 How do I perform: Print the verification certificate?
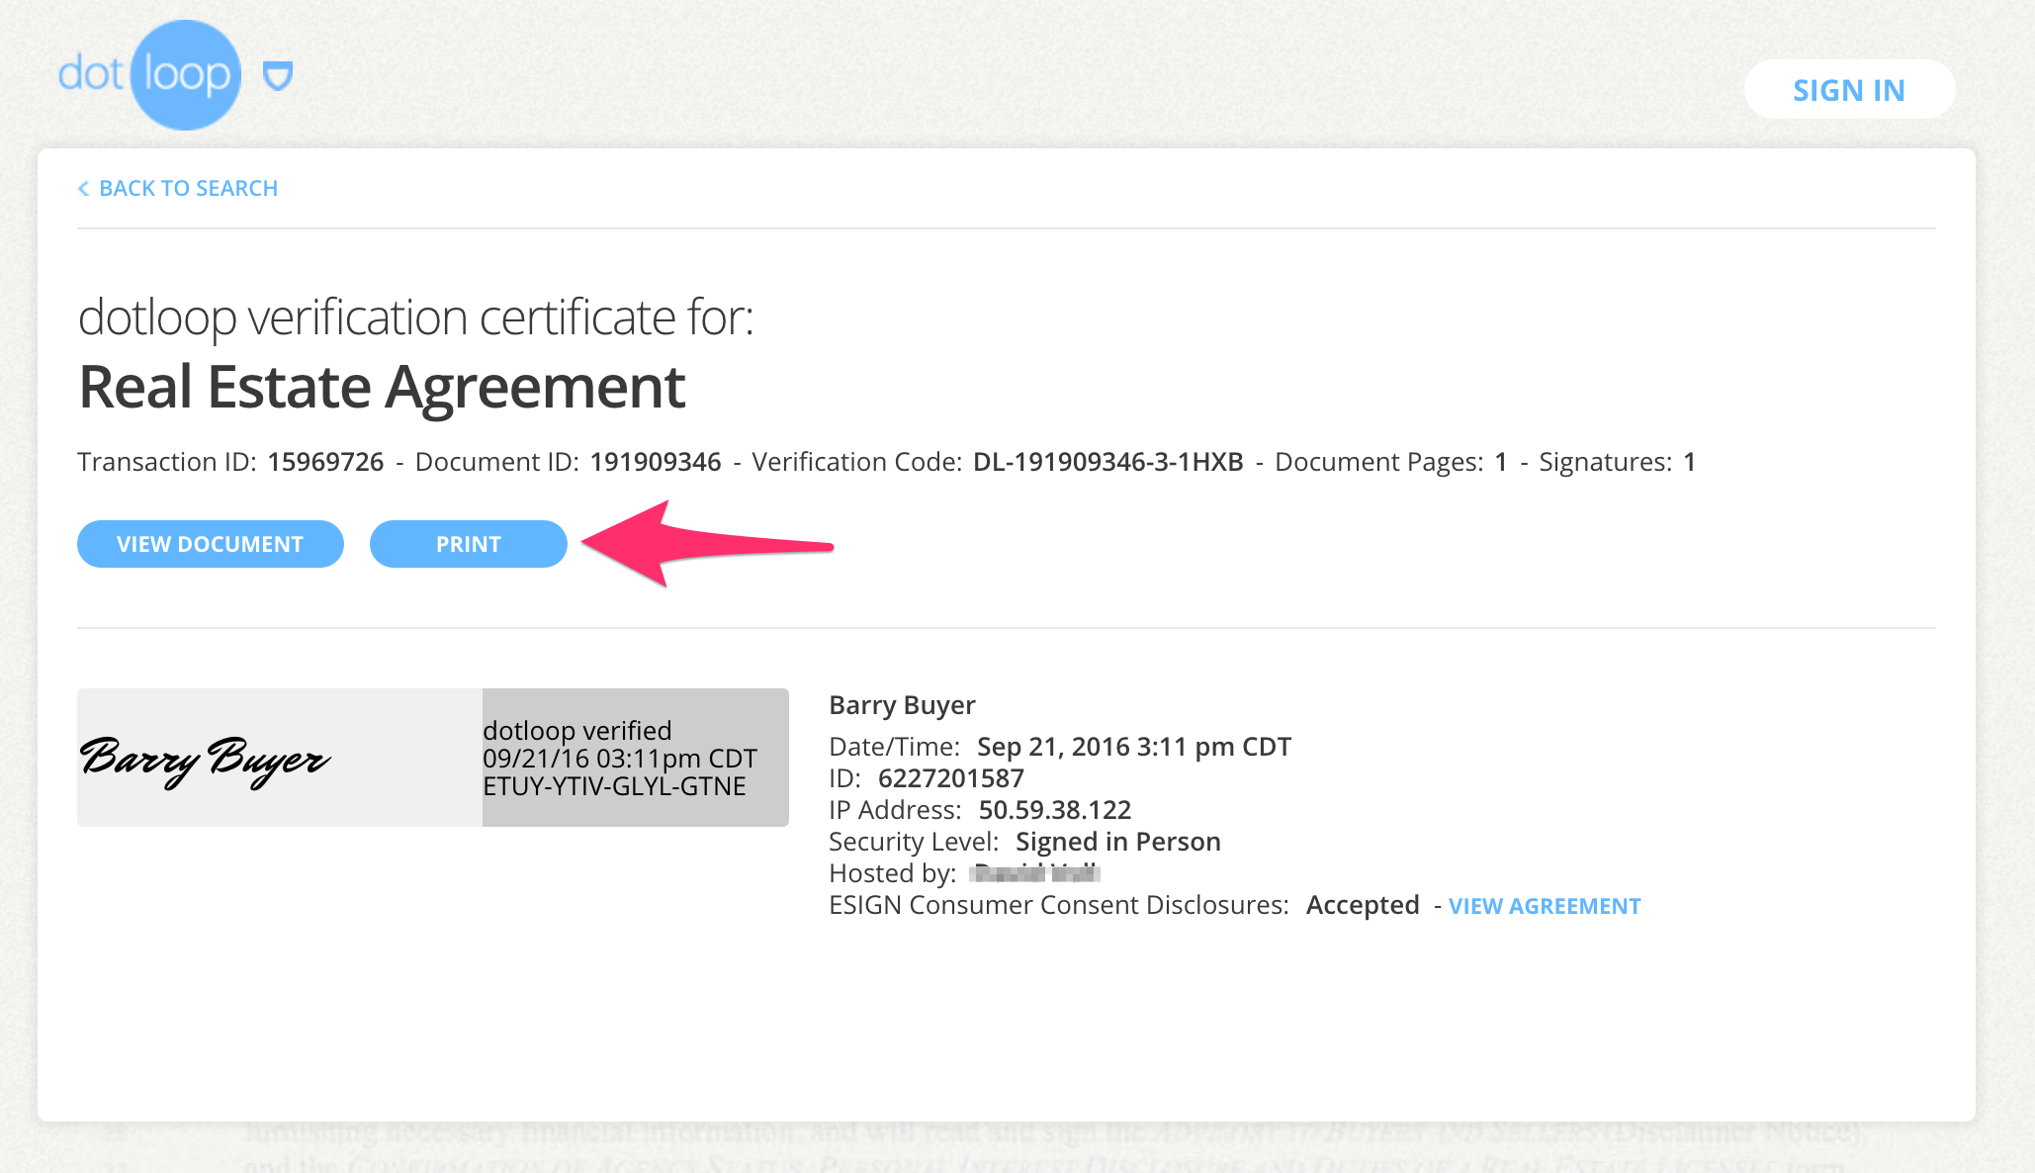tap(468, 543)
